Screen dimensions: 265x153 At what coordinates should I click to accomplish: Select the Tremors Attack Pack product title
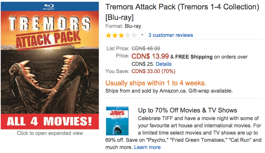pyautogui.click(x=182, y=12)
